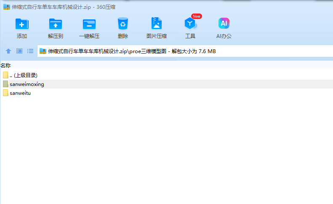The width and height of the screenshot is (333, 204).
Task: Click the sanweitu folder icon
Action: [6, 93]
